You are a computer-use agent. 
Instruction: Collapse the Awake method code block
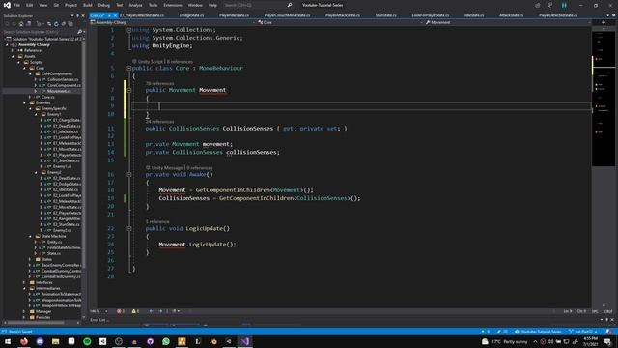coord(128,174)
